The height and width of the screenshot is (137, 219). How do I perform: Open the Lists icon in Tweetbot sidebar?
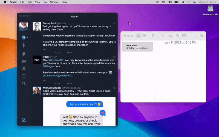(x=24, y=76)
